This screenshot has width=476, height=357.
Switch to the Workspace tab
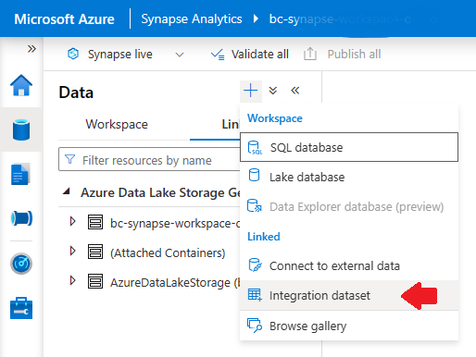tap(117, 125)
